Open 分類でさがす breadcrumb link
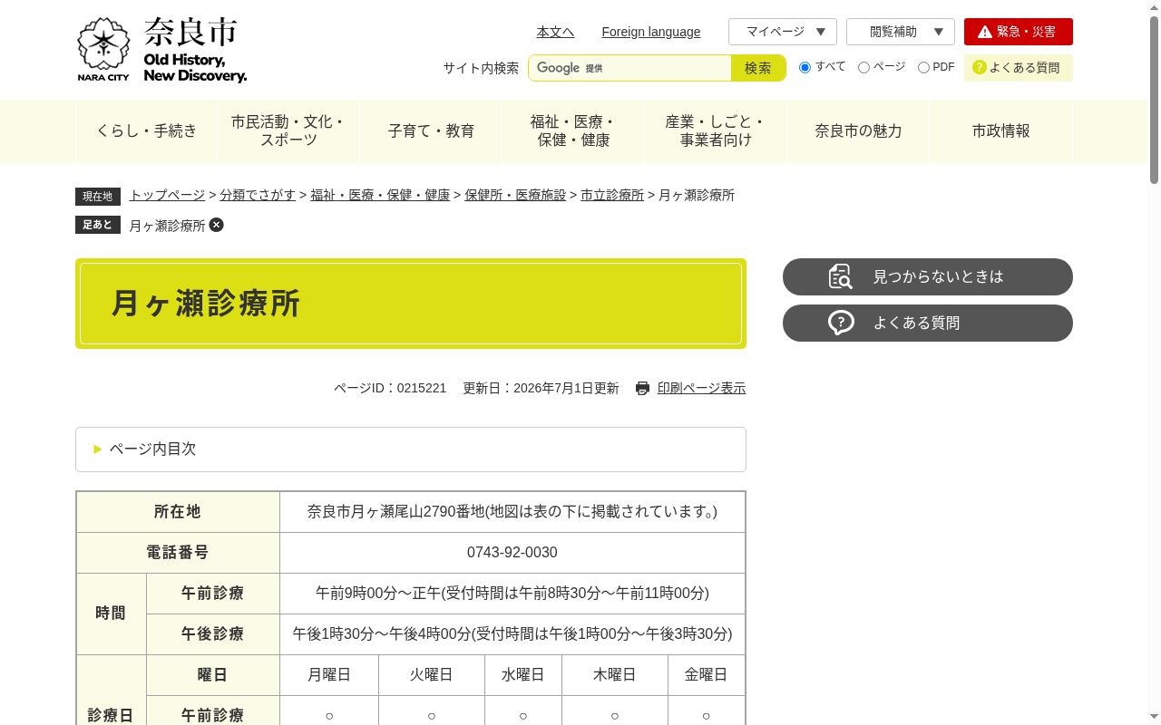Image resolution: width=1161 pixels, height=725 pixels. point(258,195)
